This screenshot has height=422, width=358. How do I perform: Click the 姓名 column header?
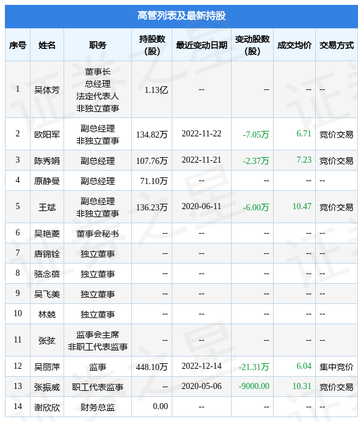(x=47, y=45)
